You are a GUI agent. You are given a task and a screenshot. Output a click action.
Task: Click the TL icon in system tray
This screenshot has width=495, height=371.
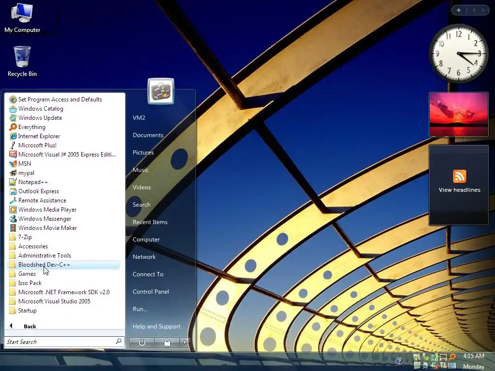[443, 365]
